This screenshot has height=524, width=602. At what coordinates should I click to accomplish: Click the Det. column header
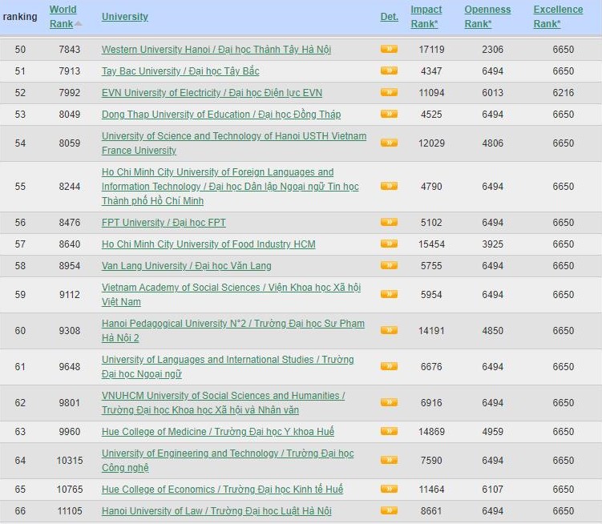[x=390, y=17]
